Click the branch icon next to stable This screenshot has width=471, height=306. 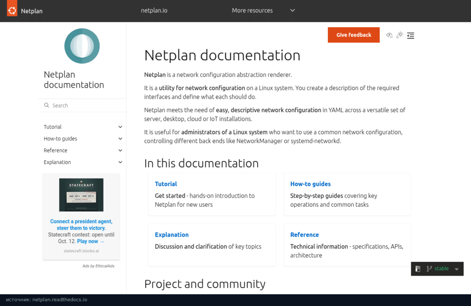pyautogui.click(x=429, y=268)
